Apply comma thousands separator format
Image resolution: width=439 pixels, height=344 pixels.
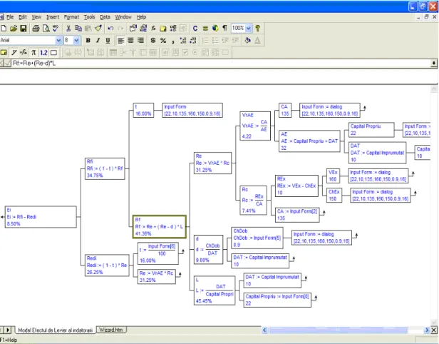(173, 41)
